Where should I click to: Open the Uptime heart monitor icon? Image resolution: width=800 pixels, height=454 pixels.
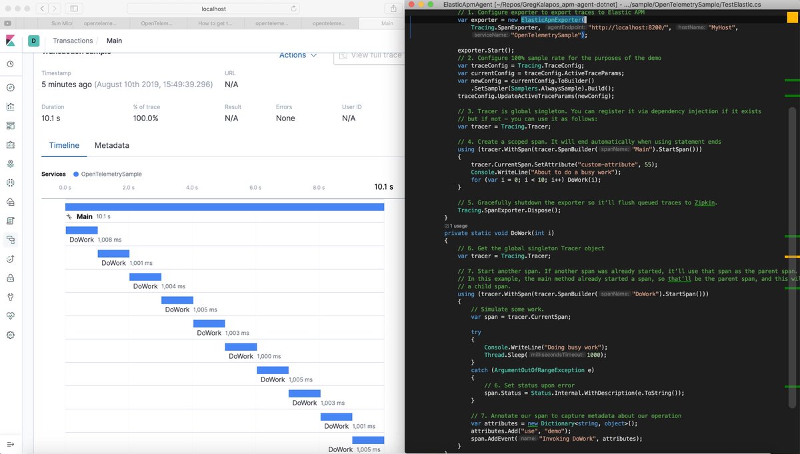pos(9,316)
